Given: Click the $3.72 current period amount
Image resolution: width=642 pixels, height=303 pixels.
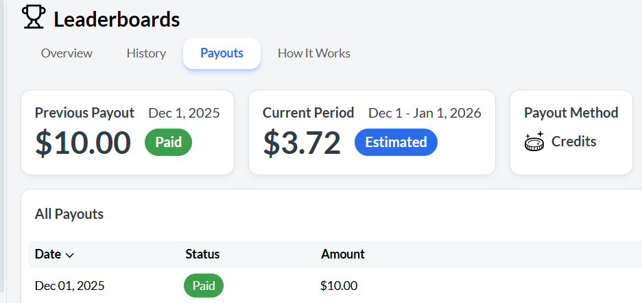Looking at the screenshot, I should click(x=302, y=142).
